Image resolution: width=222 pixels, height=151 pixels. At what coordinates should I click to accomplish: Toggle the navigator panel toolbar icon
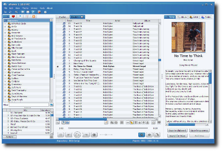click(x=22, y=12)
